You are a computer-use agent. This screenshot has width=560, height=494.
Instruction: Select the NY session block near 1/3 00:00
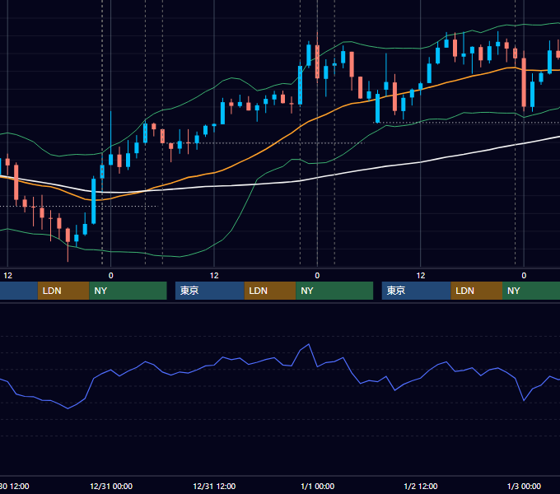[531, 291]
